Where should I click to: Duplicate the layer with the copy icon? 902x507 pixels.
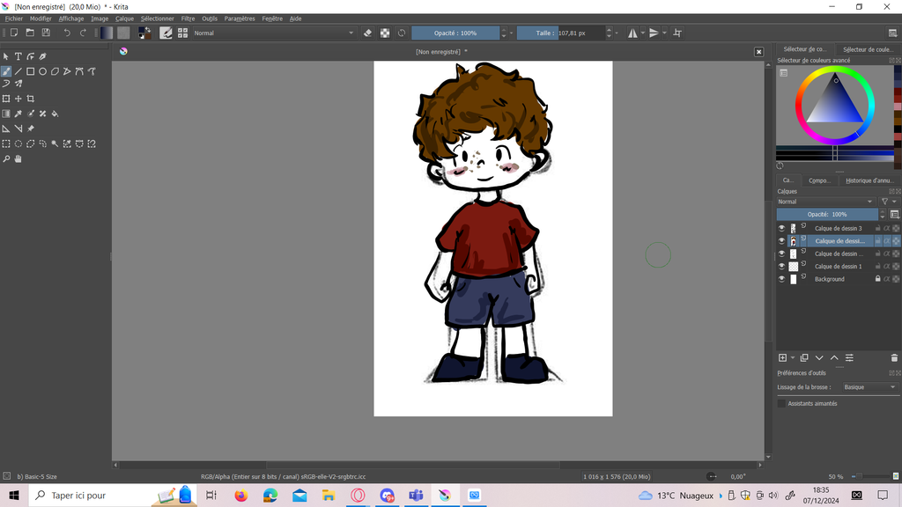point(804,358)
